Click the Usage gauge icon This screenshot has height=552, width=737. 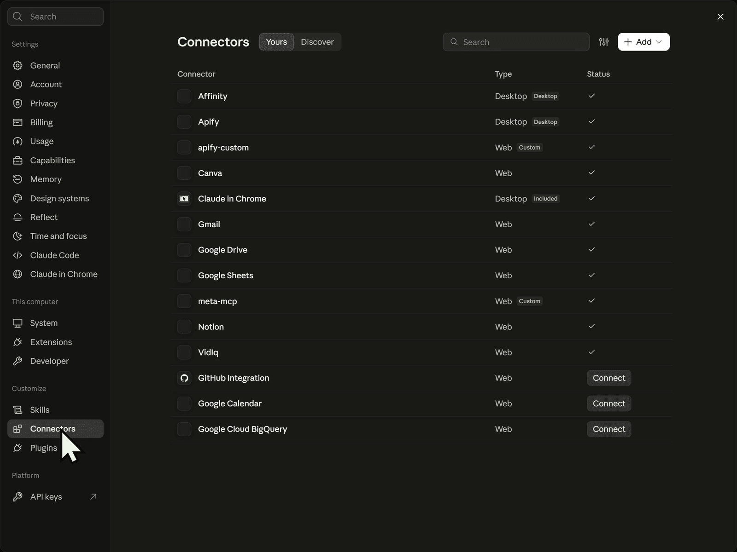tap(18, 141)
